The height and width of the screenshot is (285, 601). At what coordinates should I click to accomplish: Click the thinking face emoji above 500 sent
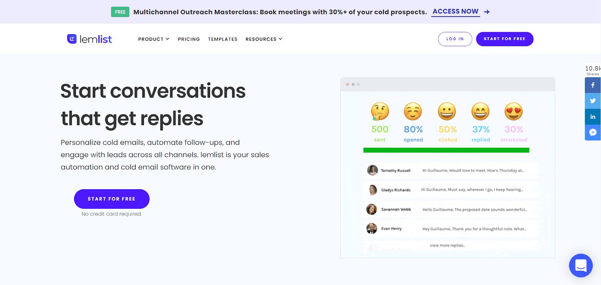click(380, 111)
